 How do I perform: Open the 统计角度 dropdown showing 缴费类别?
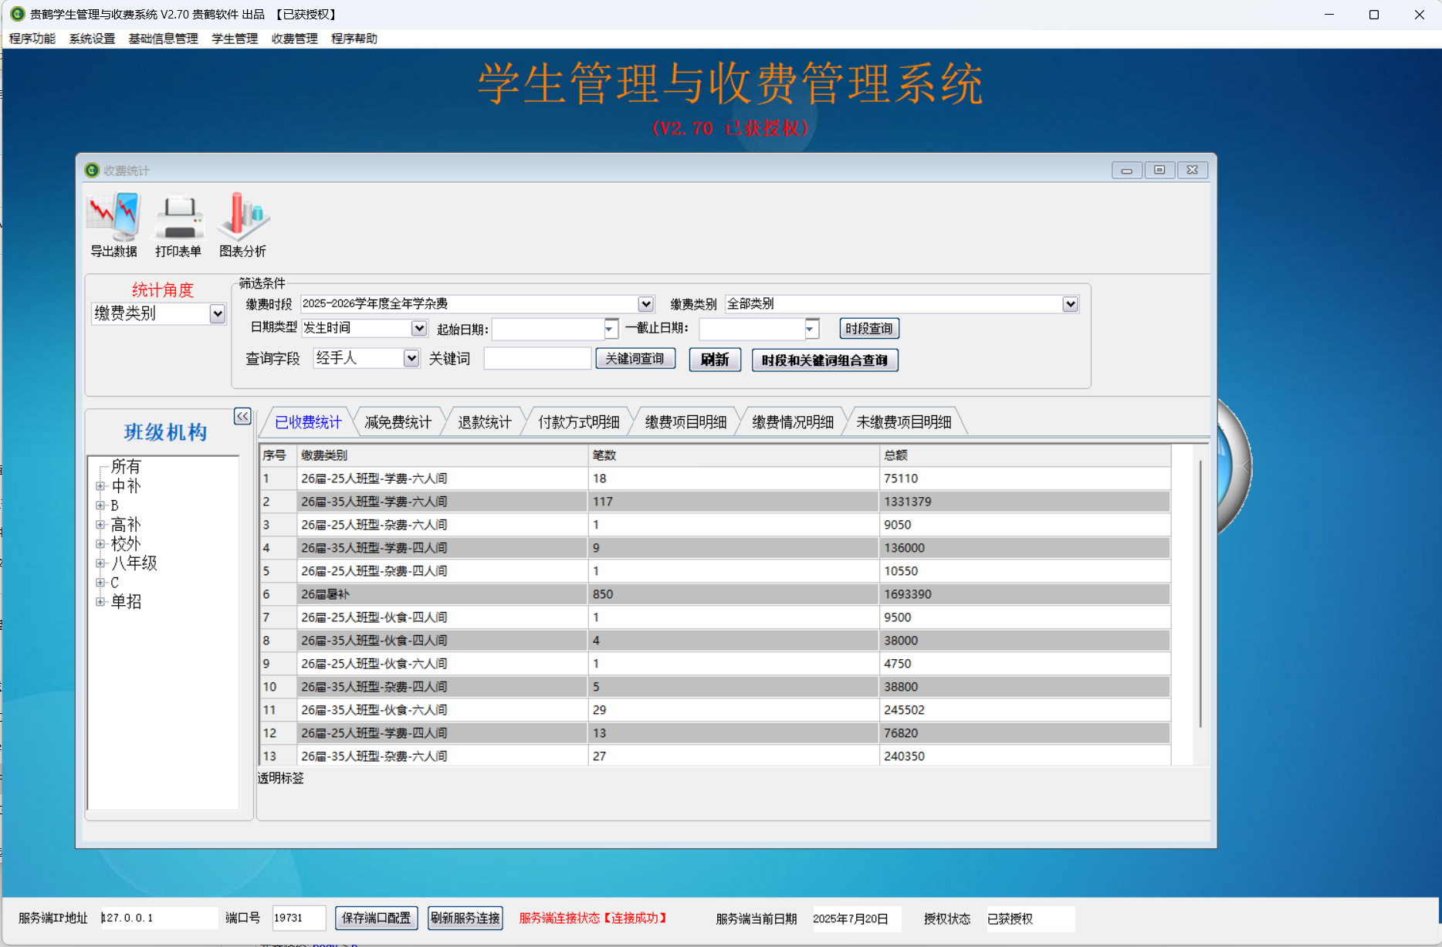tap(217, 313)
